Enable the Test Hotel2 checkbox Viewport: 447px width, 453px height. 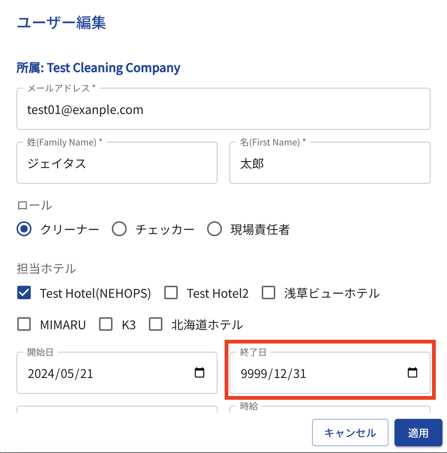pyautogui.click(x=171, y=292)
